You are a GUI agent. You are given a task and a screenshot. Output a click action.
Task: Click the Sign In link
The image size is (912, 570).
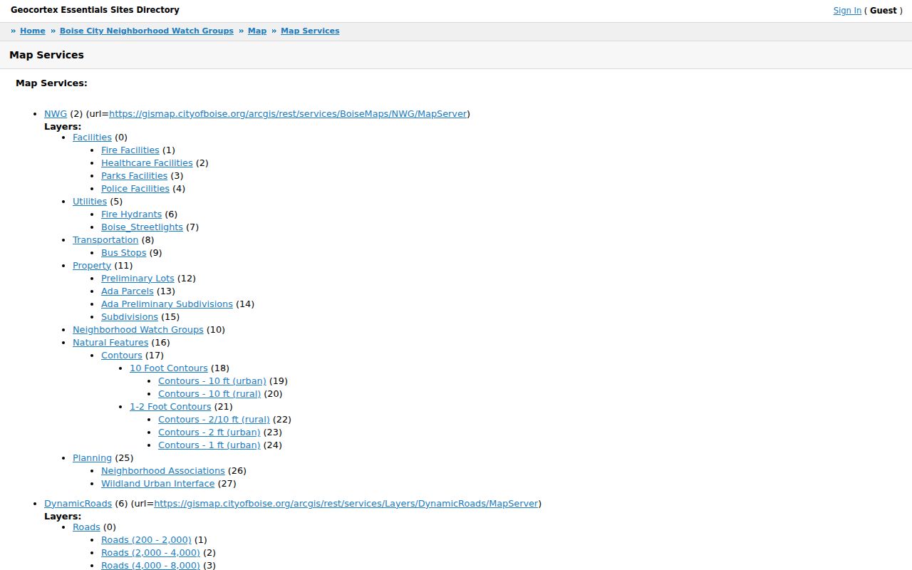tap(847, 11)
